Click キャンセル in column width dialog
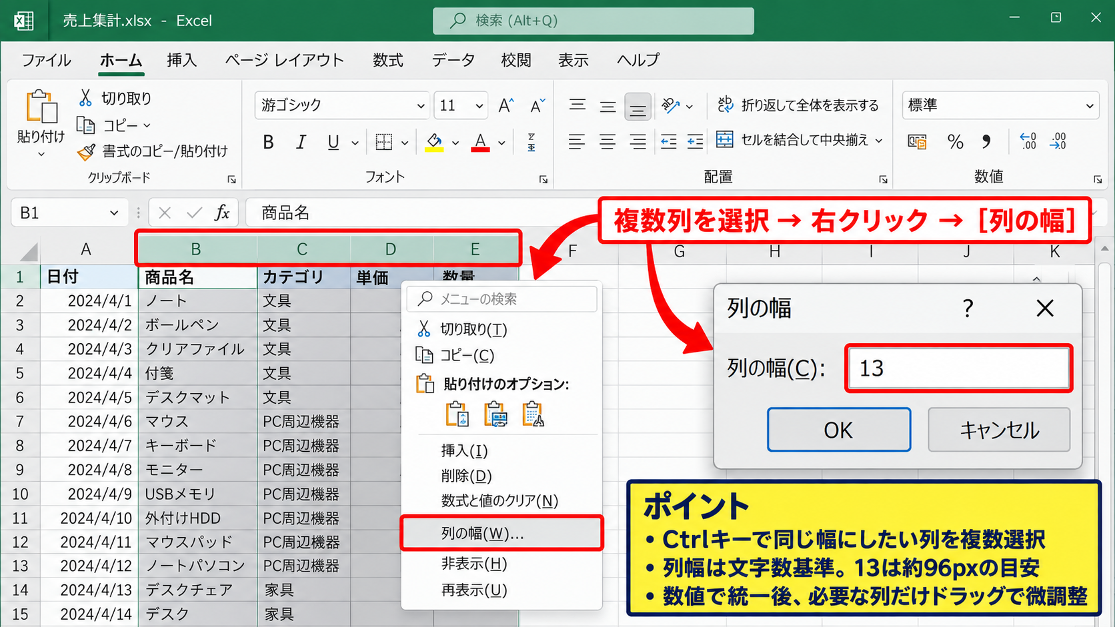1115x627 pixels. coord(999,430)
